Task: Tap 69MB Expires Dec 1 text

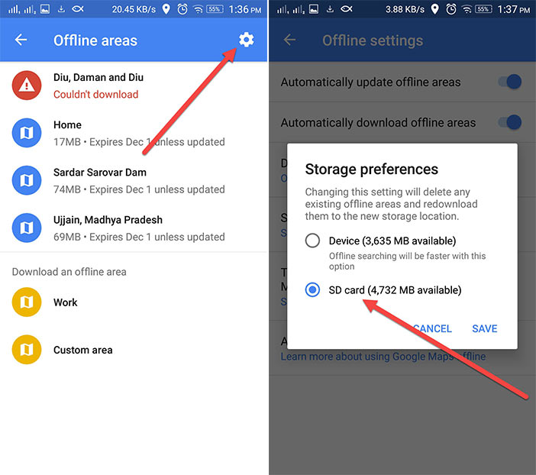Action: (139, 237)
